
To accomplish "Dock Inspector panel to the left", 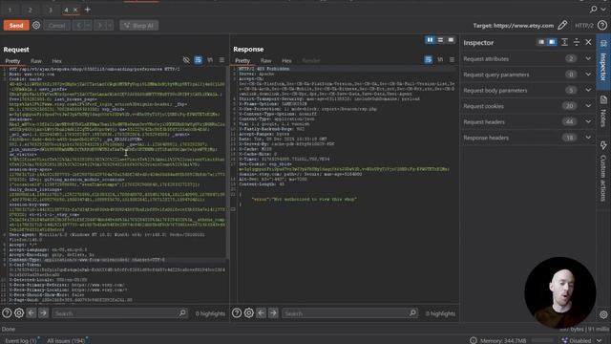I will click(x=541, y=42).
